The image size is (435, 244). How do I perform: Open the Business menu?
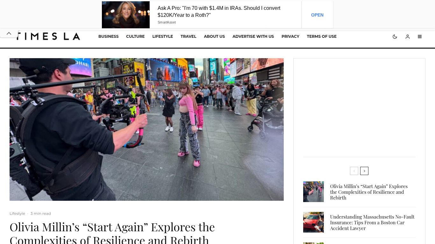[108, 37]
